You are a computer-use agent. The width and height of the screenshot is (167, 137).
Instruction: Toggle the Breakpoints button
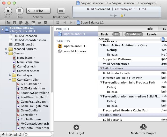(61, 11)
